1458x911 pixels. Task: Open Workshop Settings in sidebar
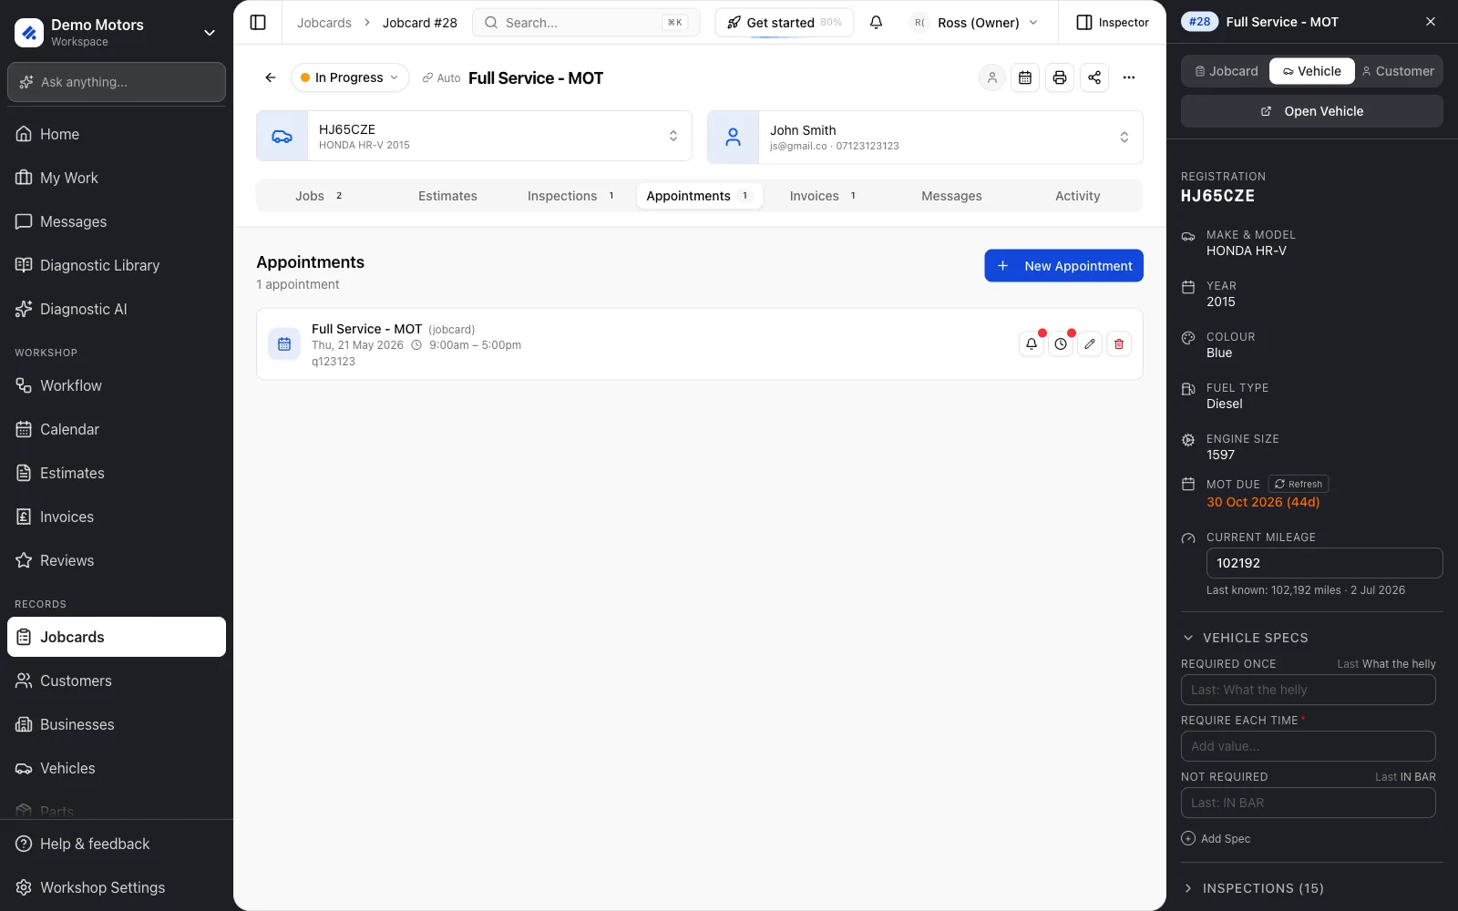117,887
